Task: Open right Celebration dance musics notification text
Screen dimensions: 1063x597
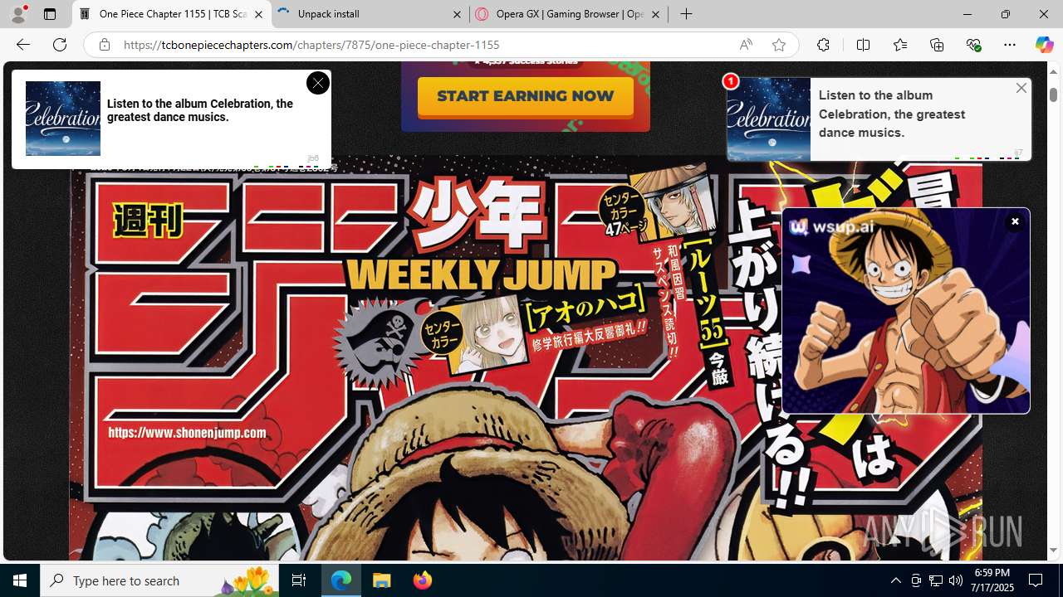Action: pos(892,114)
